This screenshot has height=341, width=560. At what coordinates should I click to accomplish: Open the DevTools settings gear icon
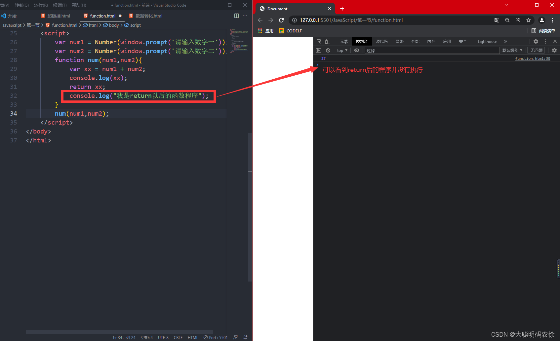tap(536, 41)
